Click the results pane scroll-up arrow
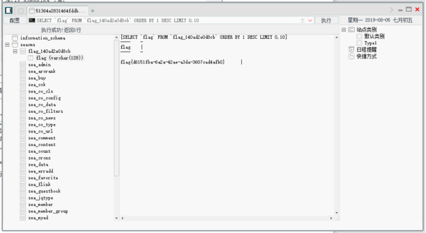The width and height of the screenshot is (426, 233). (337, 37)
